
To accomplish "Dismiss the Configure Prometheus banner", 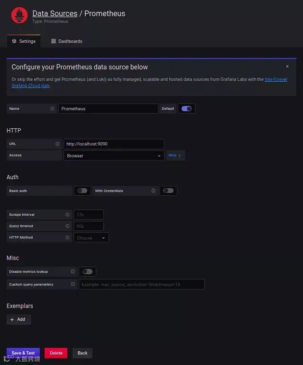I will click(x=287, y=67).
